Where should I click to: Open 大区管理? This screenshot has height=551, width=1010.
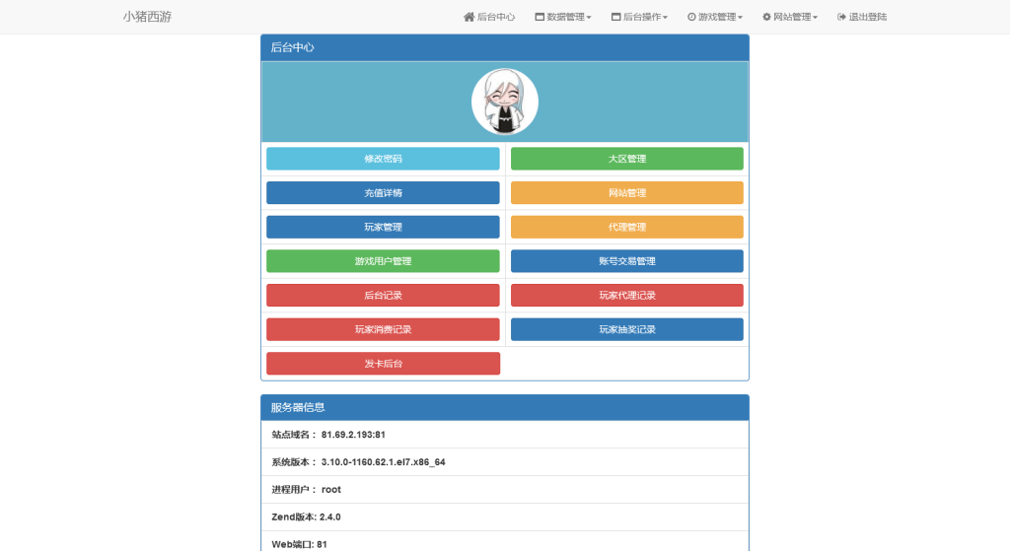pyautogui.click(x=627, y=159)
